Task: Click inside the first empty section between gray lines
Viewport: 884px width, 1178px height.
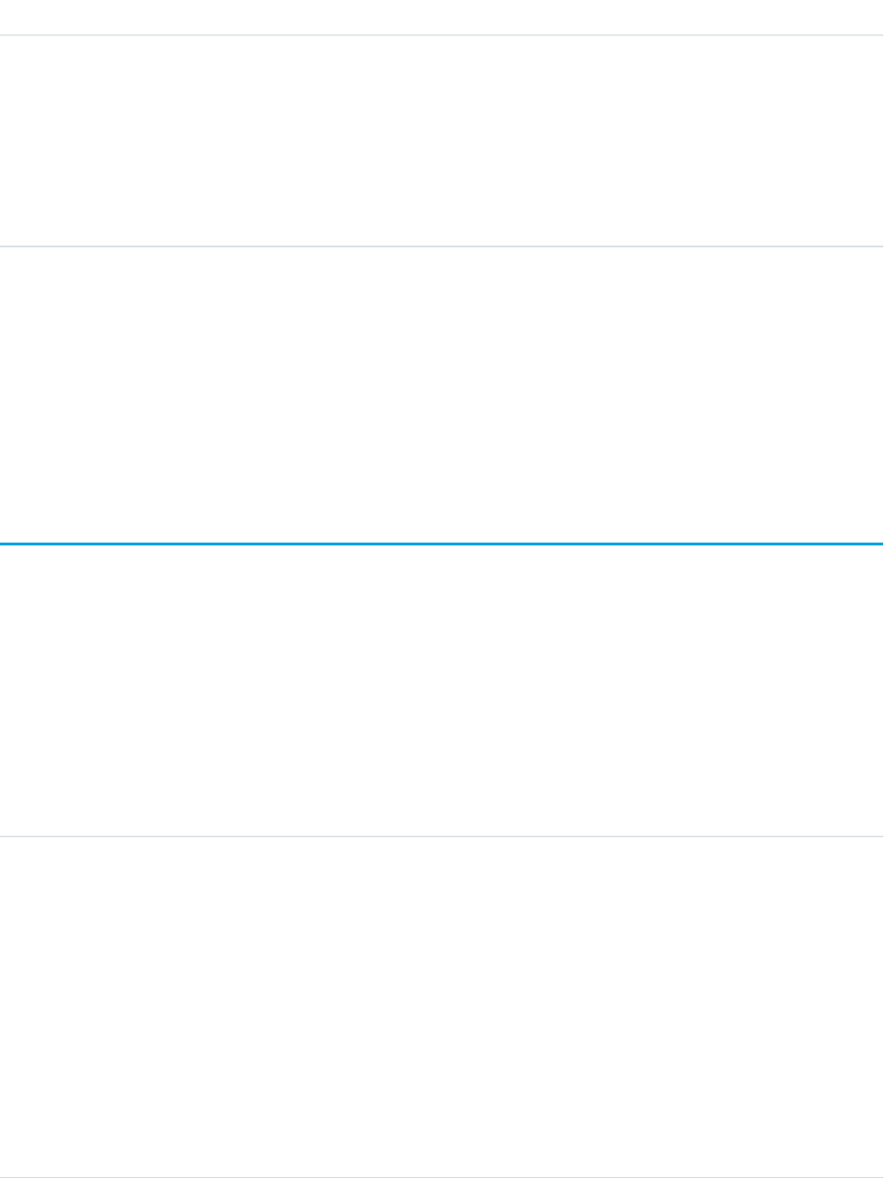Action: (x=442, y=141)
